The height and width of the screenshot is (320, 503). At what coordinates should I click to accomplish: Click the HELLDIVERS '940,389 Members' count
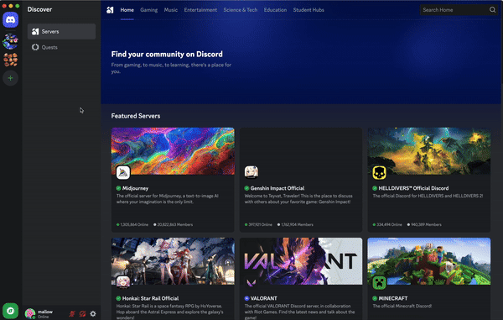[x=424, y=224]
